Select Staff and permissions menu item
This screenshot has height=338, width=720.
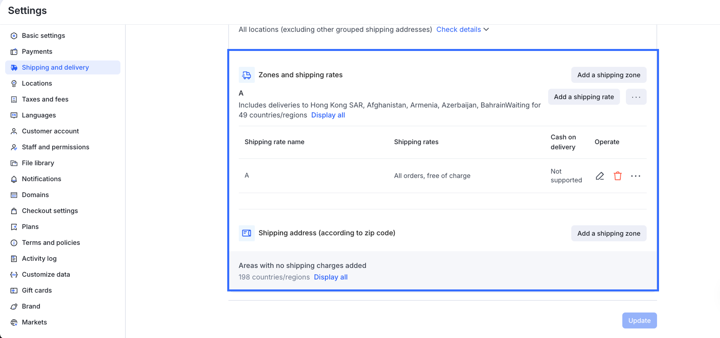click(55, 147)
